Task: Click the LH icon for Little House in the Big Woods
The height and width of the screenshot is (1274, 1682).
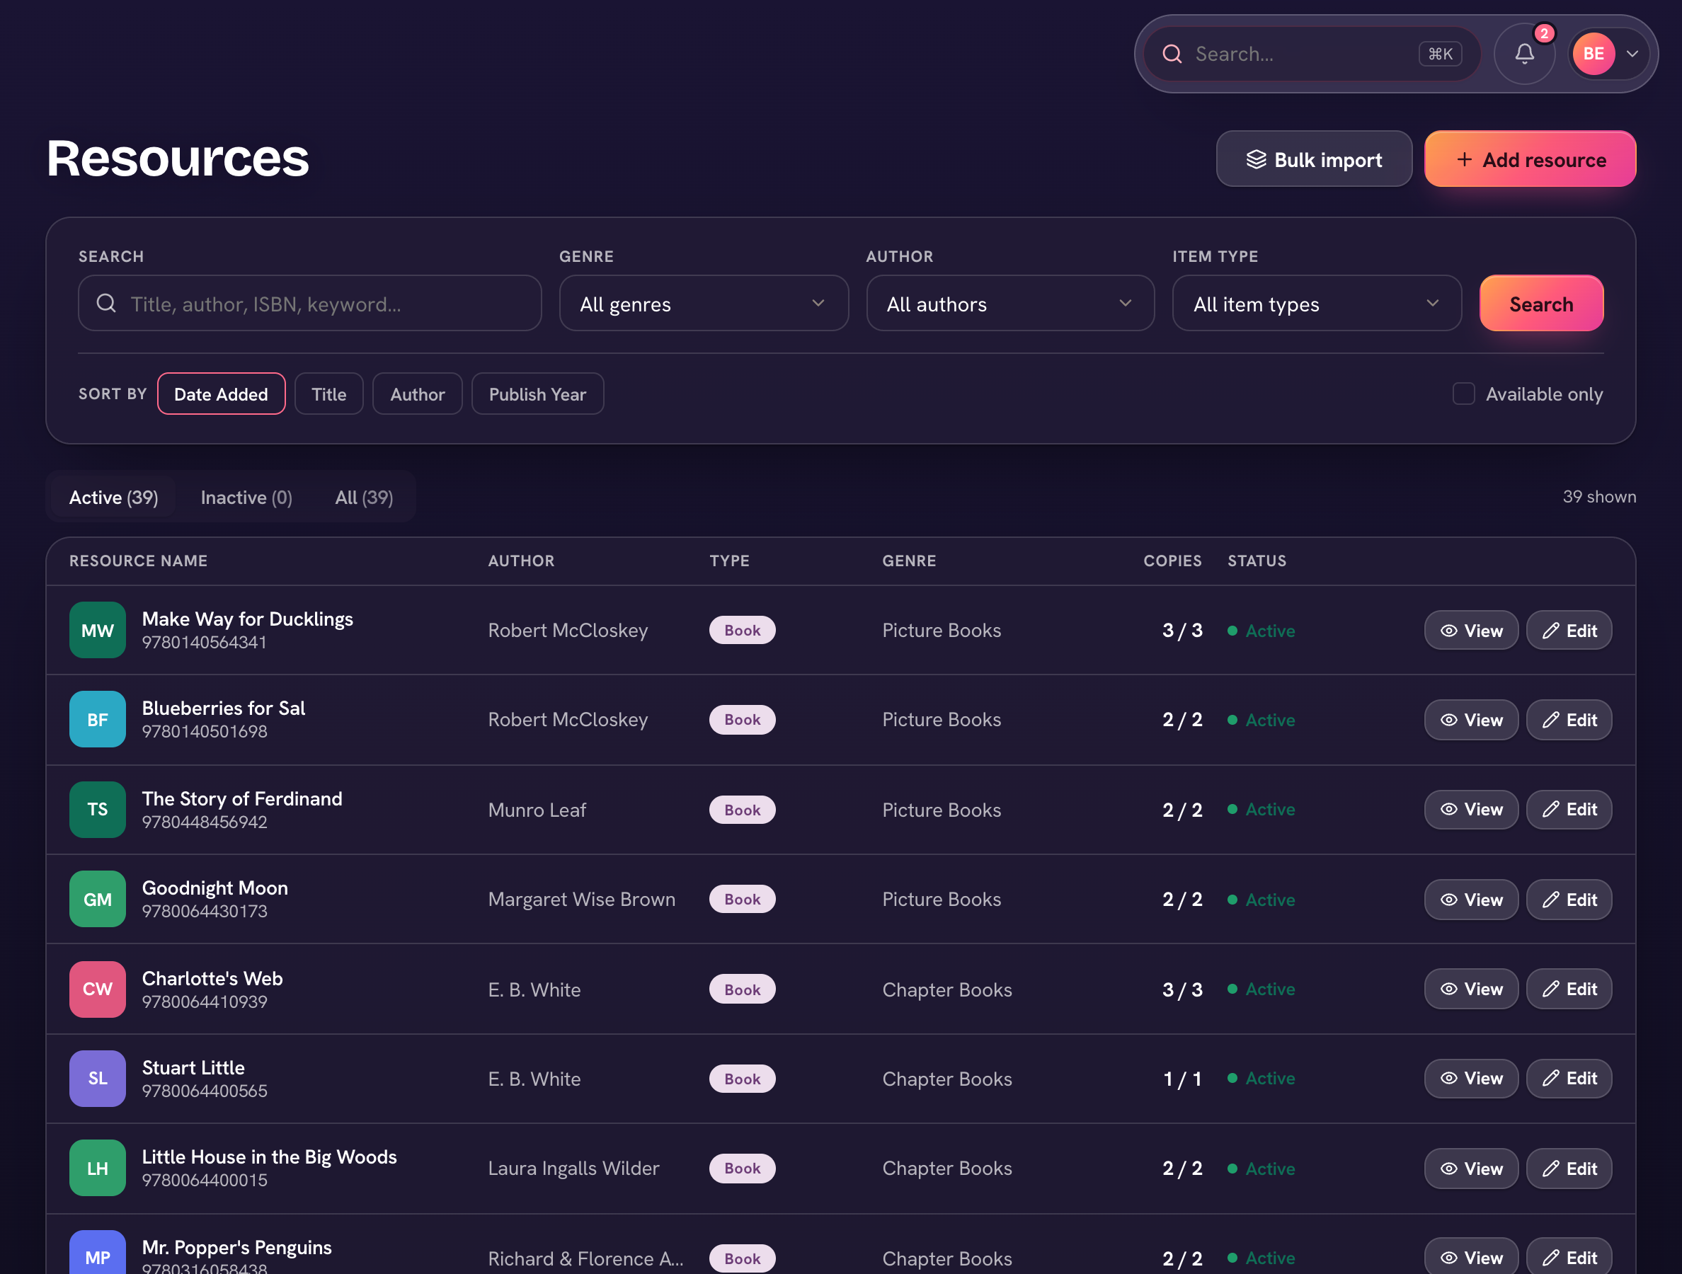Action: pyautogui.click(x=97, y=1169)
